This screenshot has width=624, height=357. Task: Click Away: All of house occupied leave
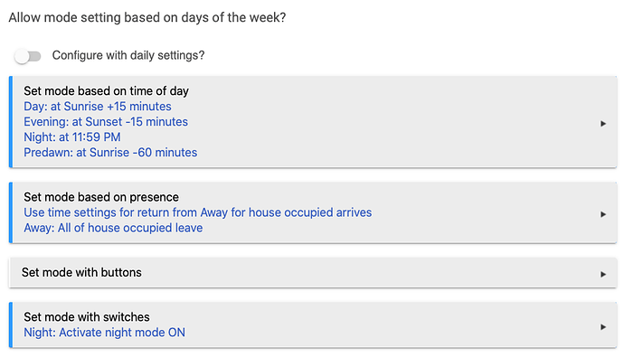113,228
